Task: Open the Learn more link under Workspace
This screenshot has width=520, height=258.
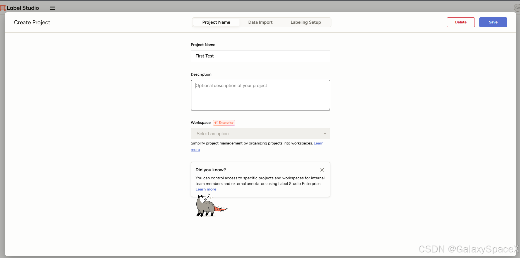Action: pyautogui.click(x=318, y=143)
